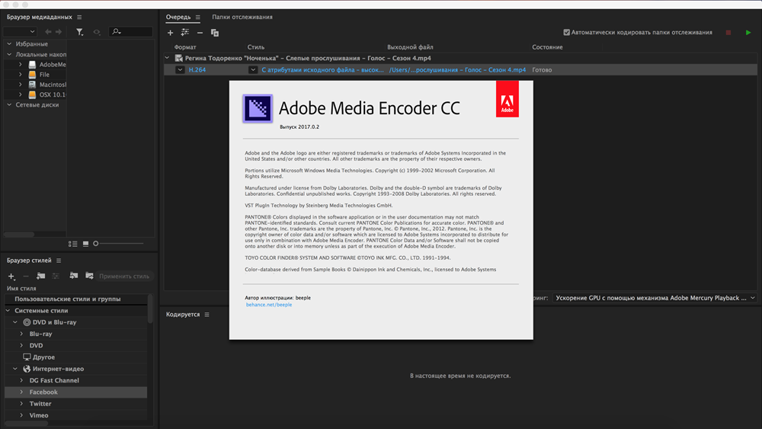Screen dimensions: 762x429
Task: Click the H.264 format link
Action: coord(197,70)
